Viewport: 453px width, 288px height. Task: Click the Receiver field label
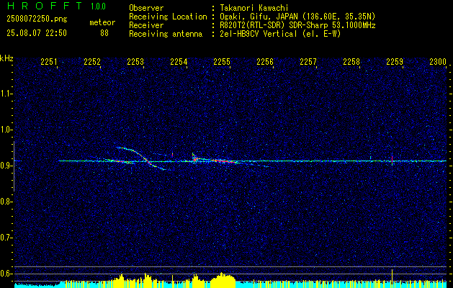146,25
